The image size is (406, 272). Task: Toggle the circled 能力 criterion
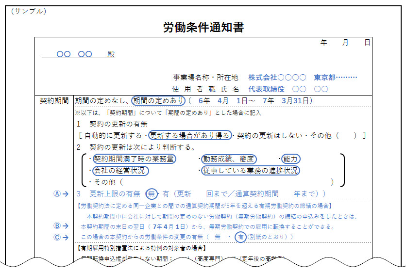[x=291, y=159]
